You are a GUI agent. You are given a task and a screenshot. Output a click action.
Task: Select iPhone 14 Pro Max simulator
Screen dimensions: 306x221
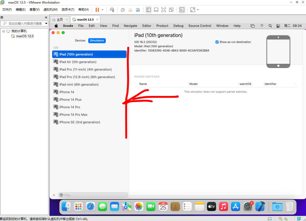tap(73, 115)
